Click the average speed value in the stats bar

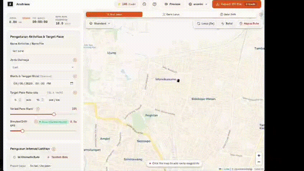(59, 23)
